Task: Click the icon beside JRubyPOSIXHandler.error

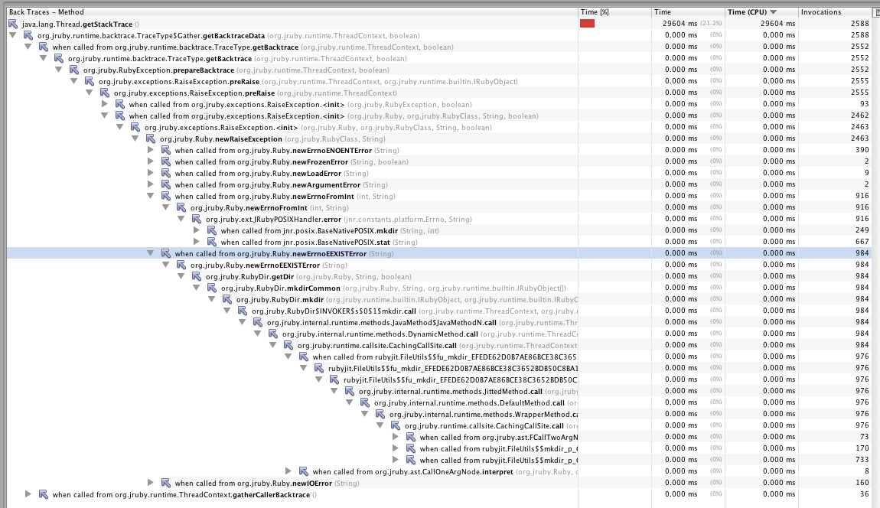Action: [x=196, y=219]
